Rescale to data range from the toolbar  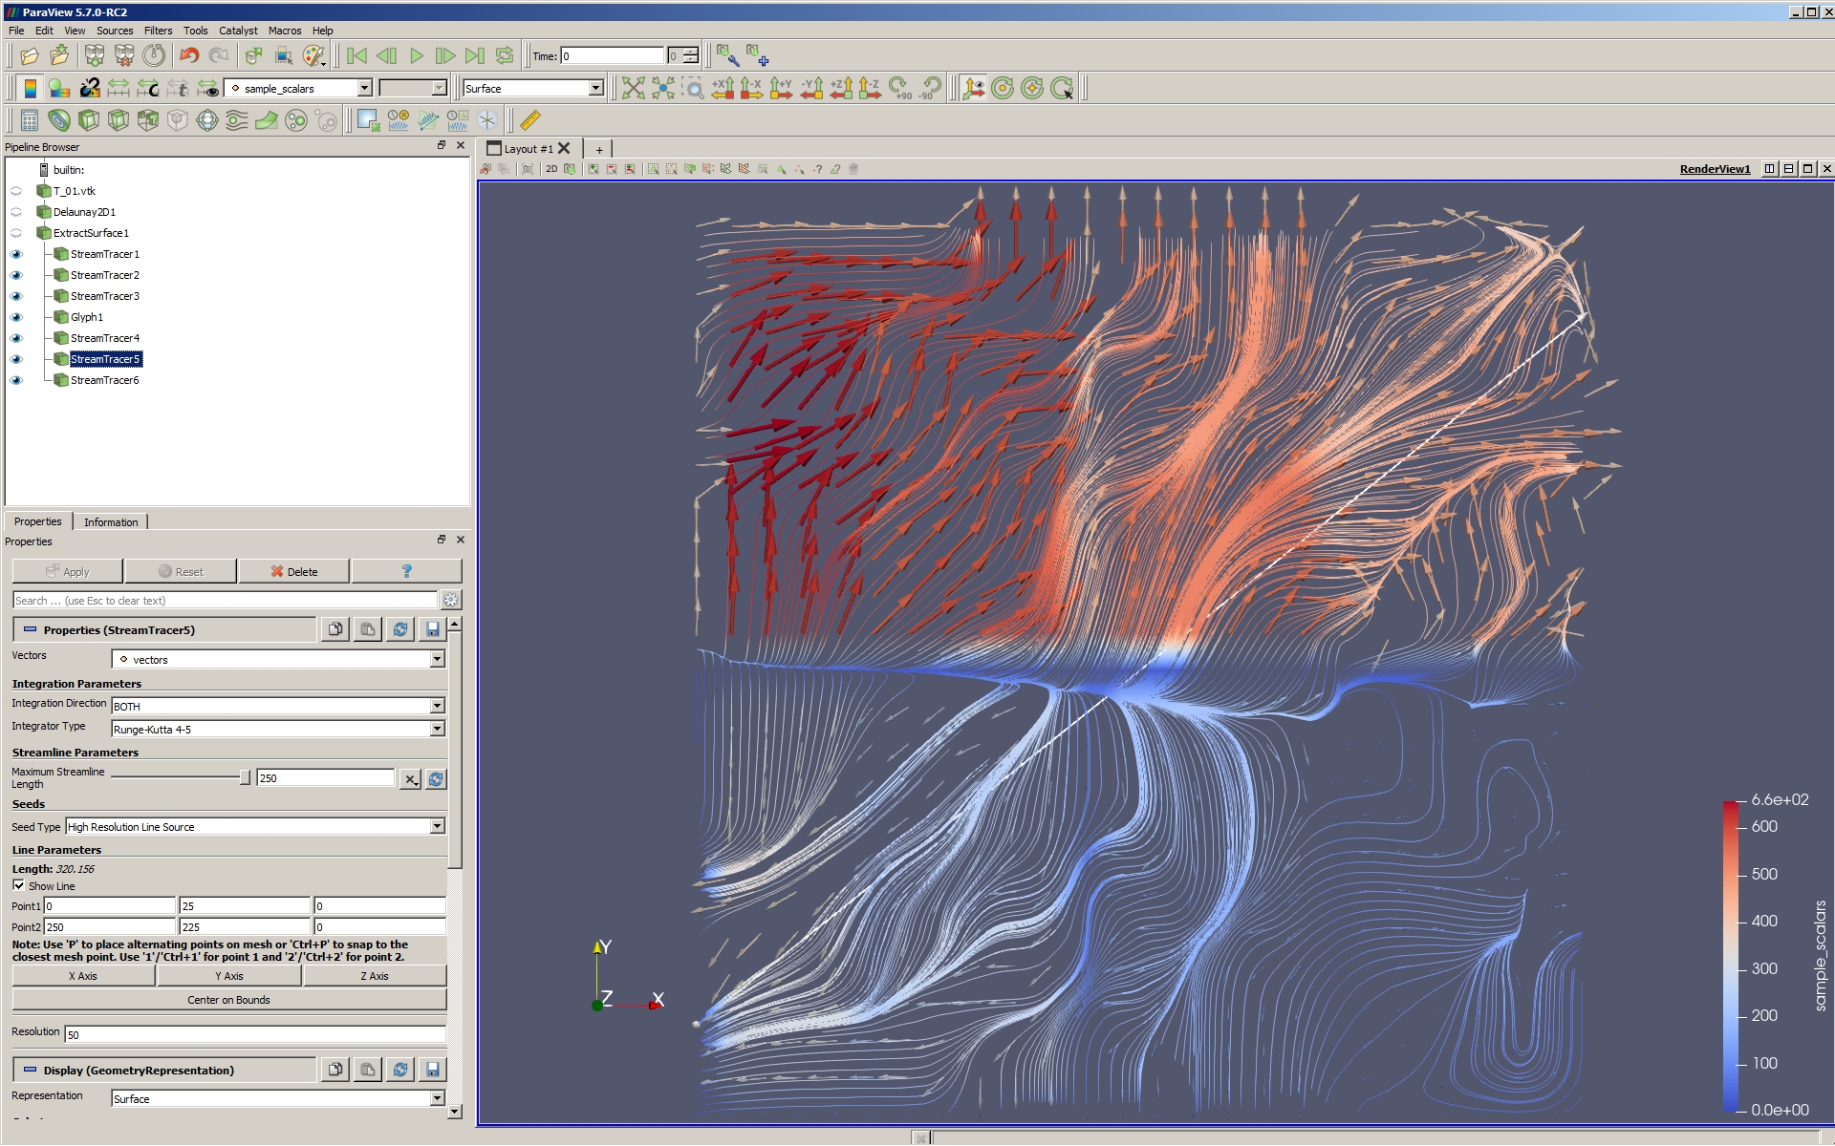pyautogui.click(x=119, y=88)
